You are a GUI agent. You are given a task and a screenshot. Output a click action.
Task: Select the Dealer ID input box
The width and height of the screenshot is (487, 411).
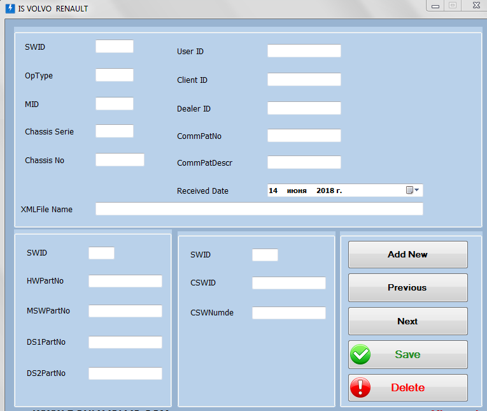tap(304, 108)
